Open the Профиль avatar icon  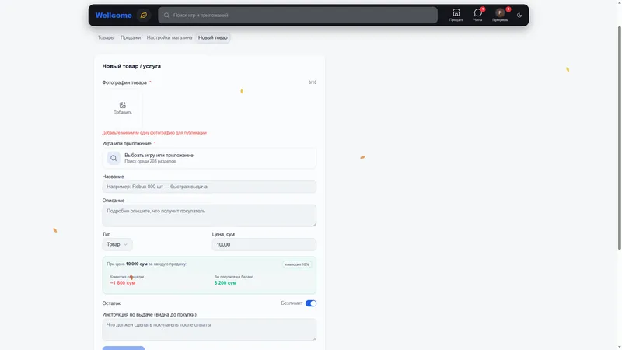500,15
